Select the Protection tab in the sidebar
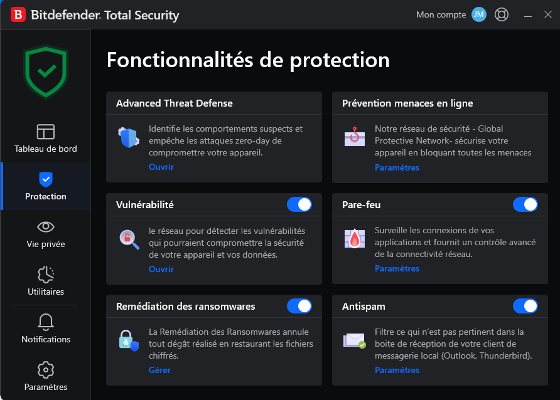Screen dimensions: 560x400 coord(46,186)
